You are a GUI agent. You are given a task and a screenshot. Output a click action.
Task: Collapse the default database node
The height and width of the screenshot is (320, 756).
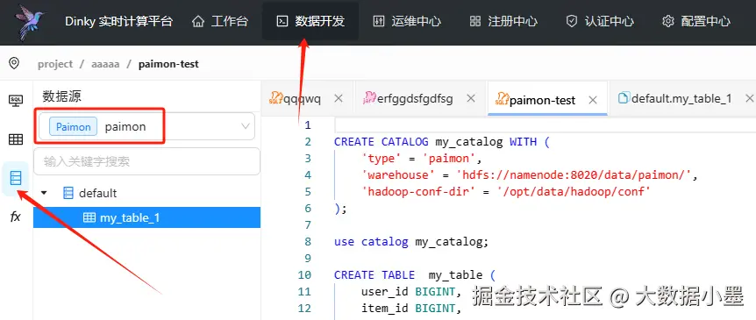[45, 193]
